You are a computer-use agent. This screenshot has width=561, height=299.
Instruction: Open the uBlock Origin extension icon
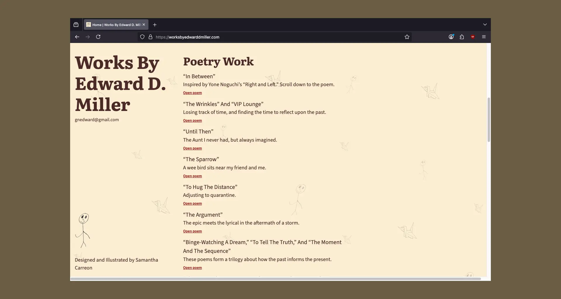(x=473, y=37)
